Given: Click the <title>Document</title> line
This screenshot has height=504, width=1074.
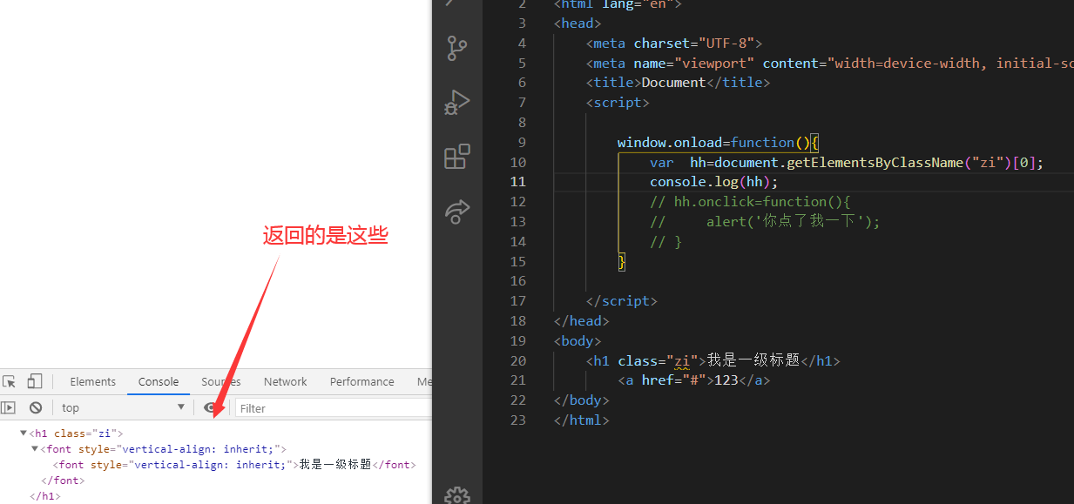Looking at the screenshot, I should pos(679,83).
